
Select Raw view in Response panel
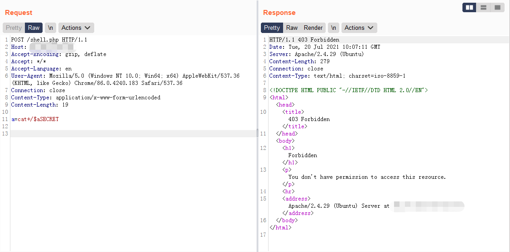coord(292,28)
